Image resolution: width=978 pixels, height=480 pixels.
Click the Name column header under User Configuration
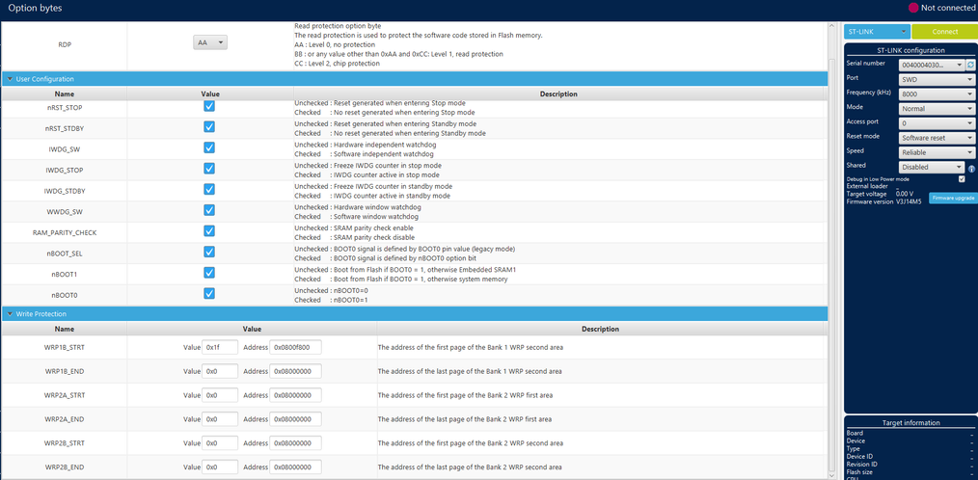coord(65,94)
